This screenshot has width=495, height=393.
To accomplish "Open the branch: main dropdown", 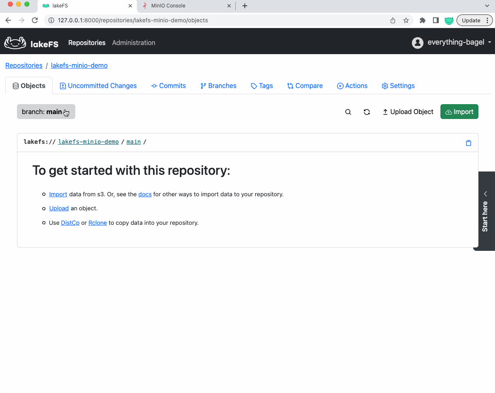I will point(46,112).
